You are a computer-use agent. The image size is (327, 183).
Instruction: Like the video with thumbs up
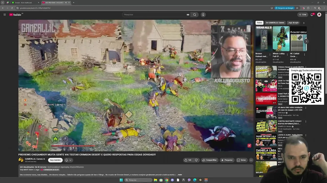pos(188,160)
